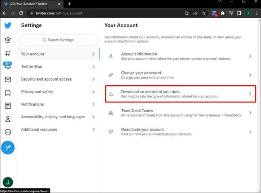This screenshot has width=261, height=193.
Task: Click browser forward arrow
Action: click(13, 13)
